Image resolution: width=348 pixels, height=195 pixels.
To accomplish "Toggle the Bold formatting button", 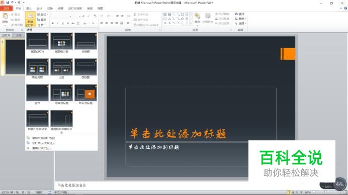I will point(53,23).
